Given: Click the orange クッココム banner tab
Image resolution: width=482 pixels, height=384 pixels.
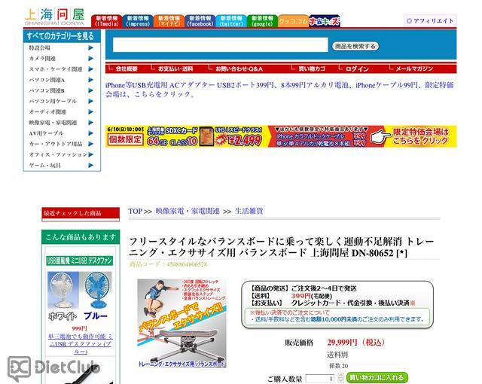Looking at the screenshot, I should pyautogui.click(x=293, y=21).
